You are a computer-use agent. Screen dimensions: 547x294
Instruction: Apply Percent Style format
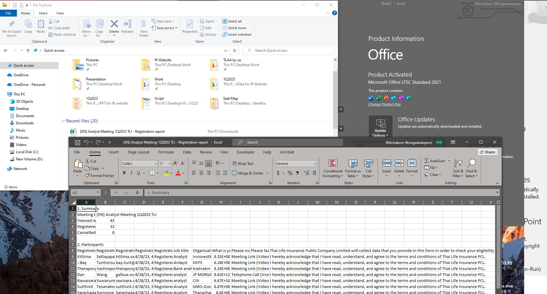290,173
